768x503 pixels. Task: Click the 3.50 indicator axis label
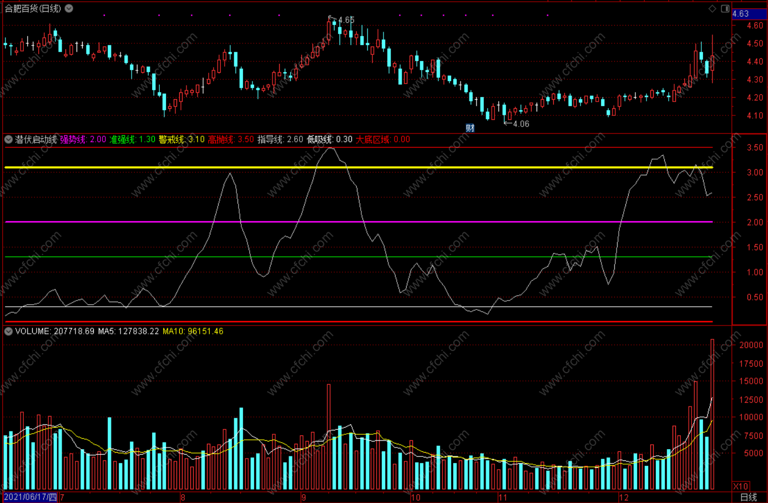[755, 148]
